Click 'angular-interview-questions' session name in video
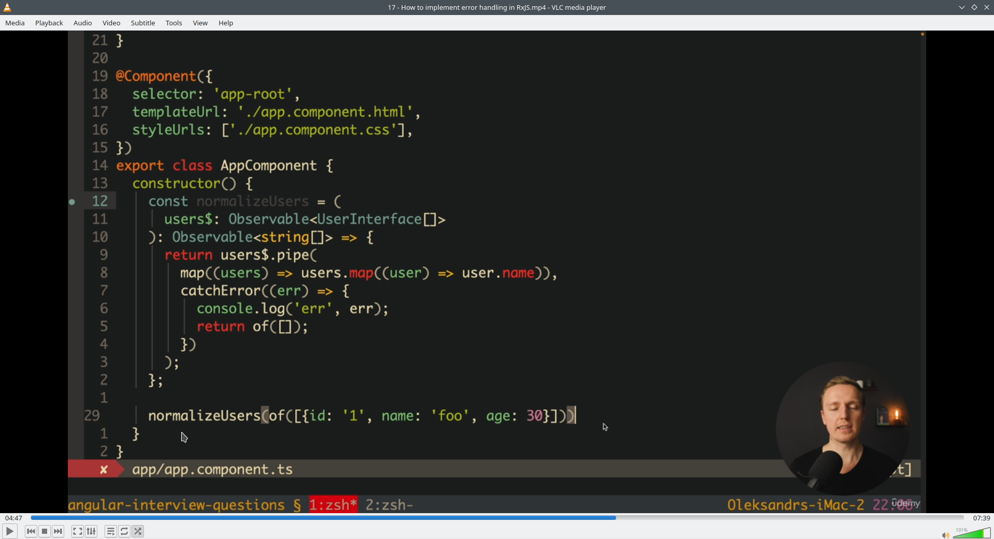This screenshot has height=539, width=994. point(177,505)
